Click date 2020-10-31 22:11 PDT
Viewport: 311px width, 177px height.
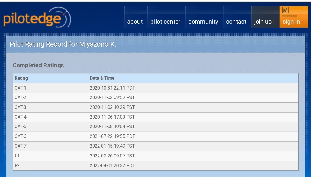112,88
